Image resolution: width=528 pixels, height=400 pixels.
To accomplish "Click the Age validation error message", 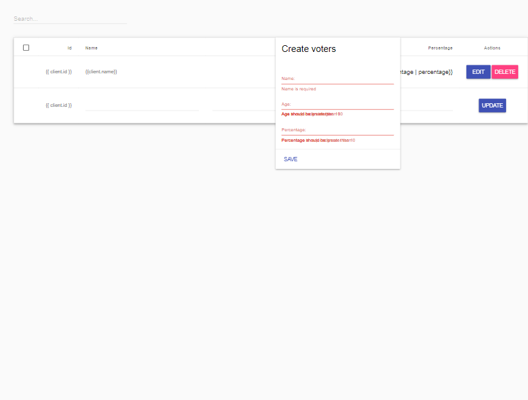I will 312,114.
